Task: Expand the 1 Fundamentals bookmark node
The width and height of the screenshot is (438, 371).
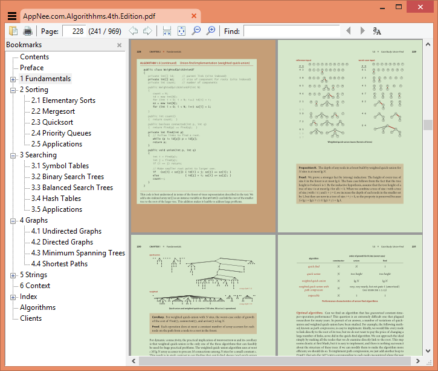Action: [13, 79]
